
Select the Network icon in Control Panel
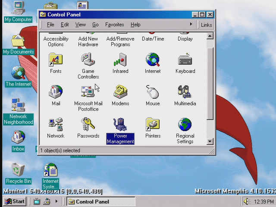[x=56, y=124]
